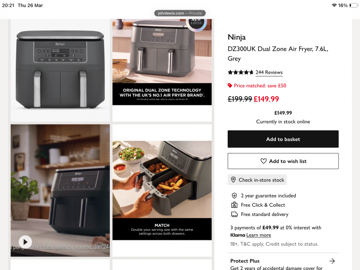
Task: Open the 244 Reviews link
Action: pos(269,72)
